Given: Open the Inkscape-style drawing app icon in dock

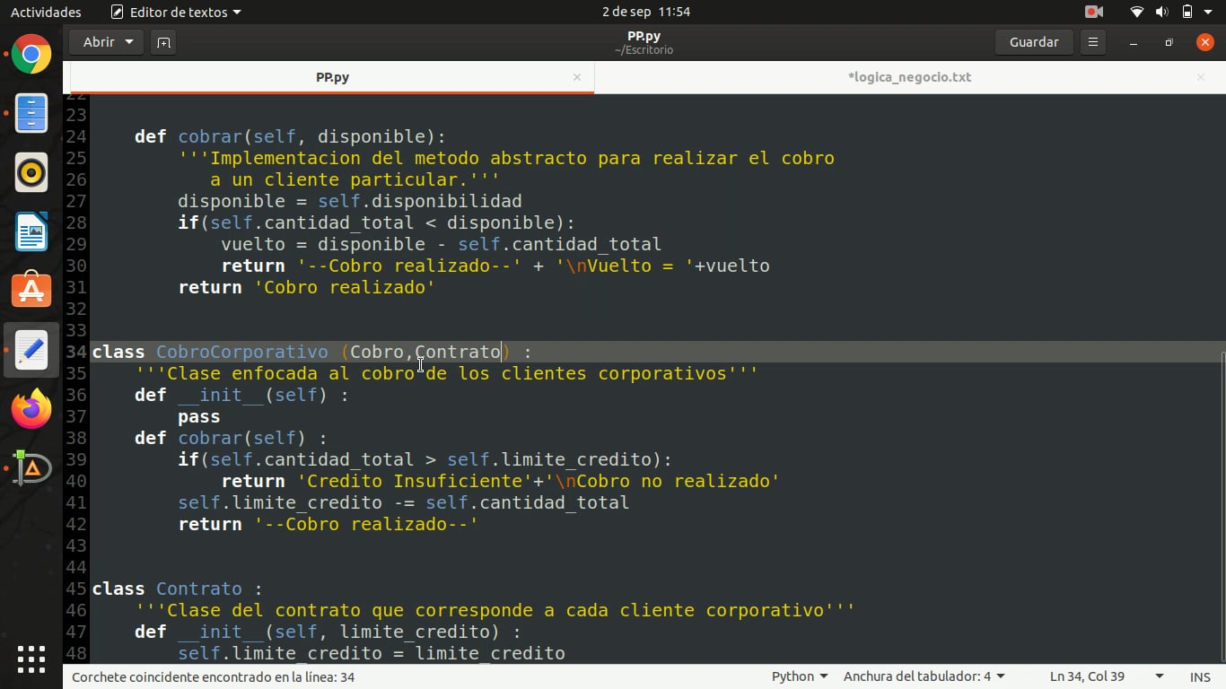Looking at the screenshot, I should tap(31, 467).
